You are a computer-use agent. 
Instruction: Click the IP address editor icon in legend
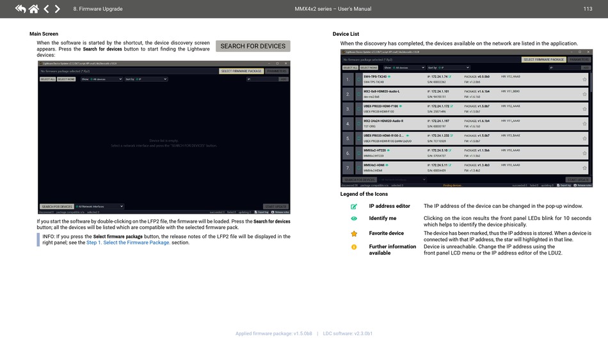pyautogui.click(x=354, y=207)
